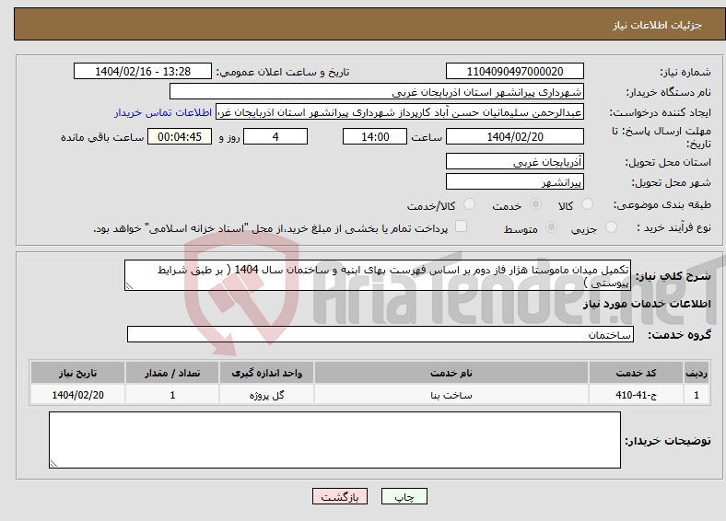Click the شماره نیاز field 1104090497000020
Viewport: 726px width, 521px height.
pyautogui.click(x=514, y=71)
